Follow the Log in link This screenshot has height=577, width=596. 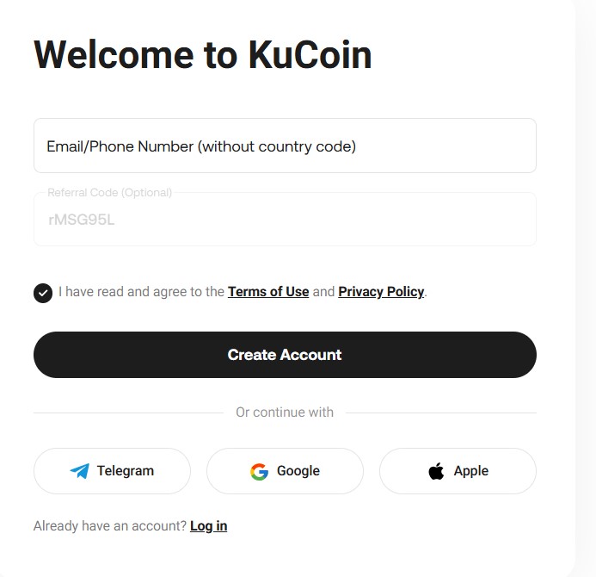click(208, 526)
